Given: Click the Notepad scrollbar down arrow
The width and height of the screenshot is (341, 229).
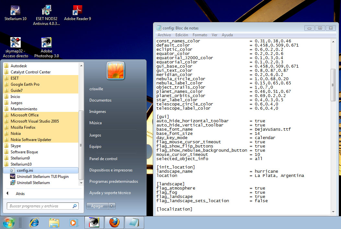Looking at the screenshot, I should pyautogui.click(x=333, y=212).
